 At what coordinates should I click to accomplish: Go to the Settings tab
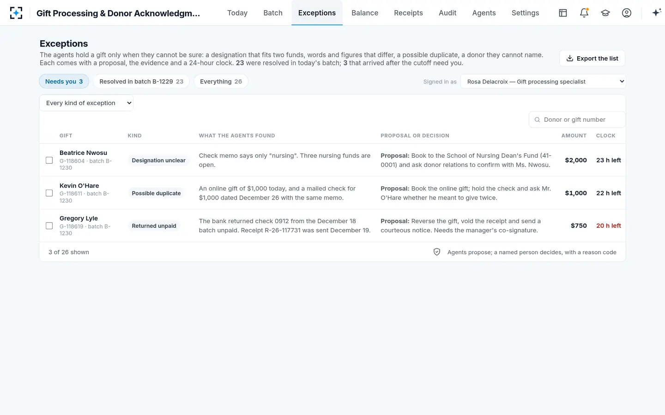point(525,13)
